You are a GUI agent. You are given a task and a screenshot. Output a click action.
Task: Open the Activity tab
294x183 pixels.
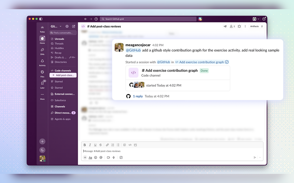click(42, 63)
